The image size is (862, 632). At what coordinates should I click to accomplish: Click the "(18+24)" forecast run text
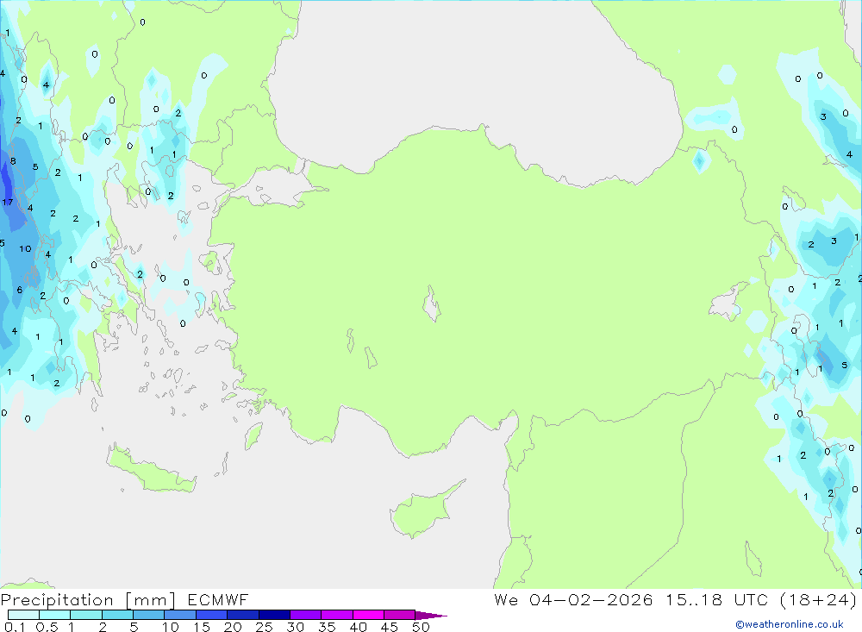[819, 600]
